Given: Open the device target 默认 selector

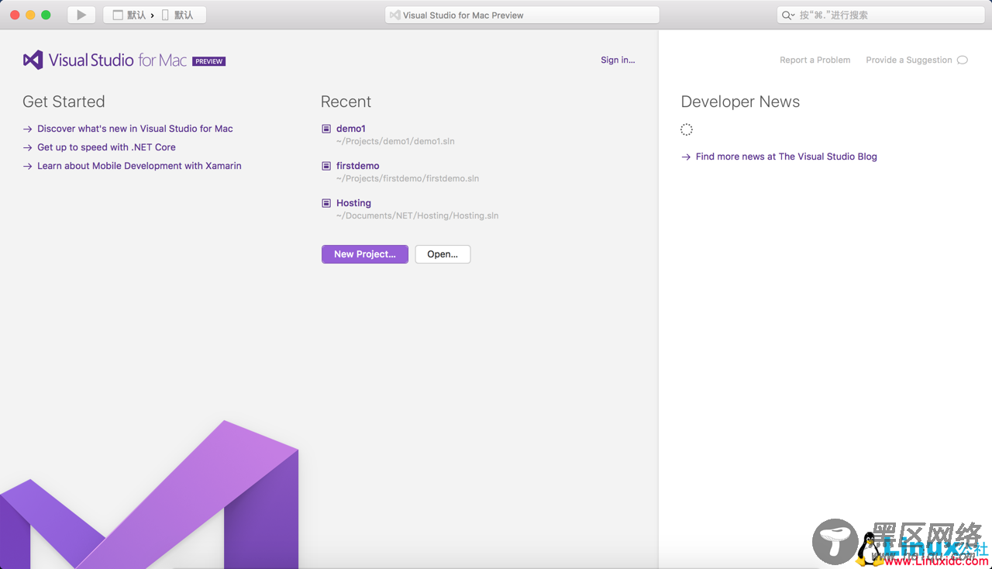Looking at the screenshot, I should 177,15.
